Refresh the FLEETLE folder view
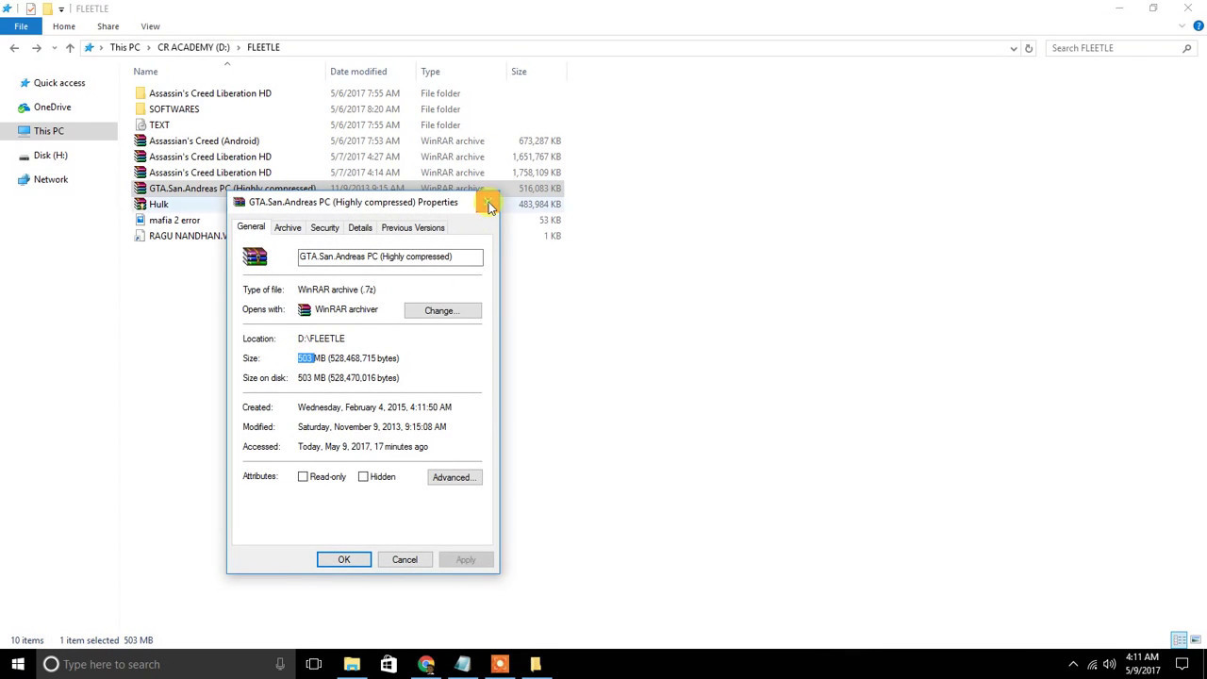The width and height of the screenshot is (1207, 679). 1029,48
